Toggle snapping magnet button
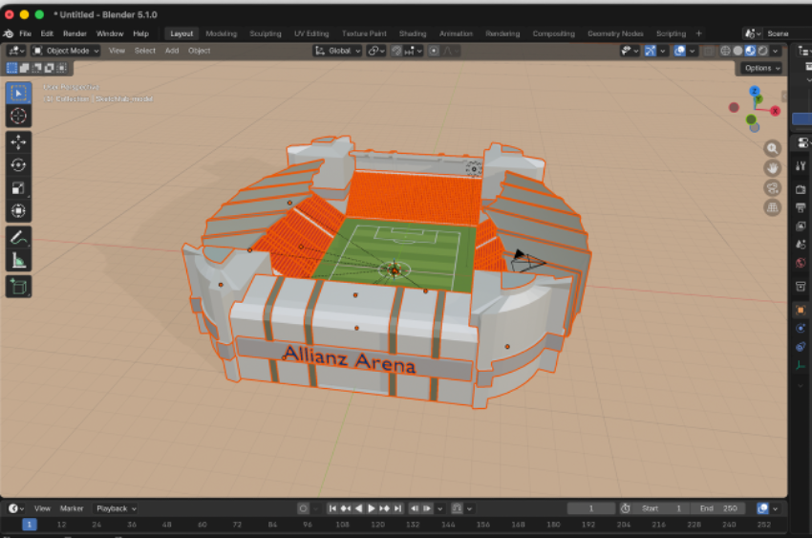The height and width of the screenshot is (539, 812). coord(397,51)
